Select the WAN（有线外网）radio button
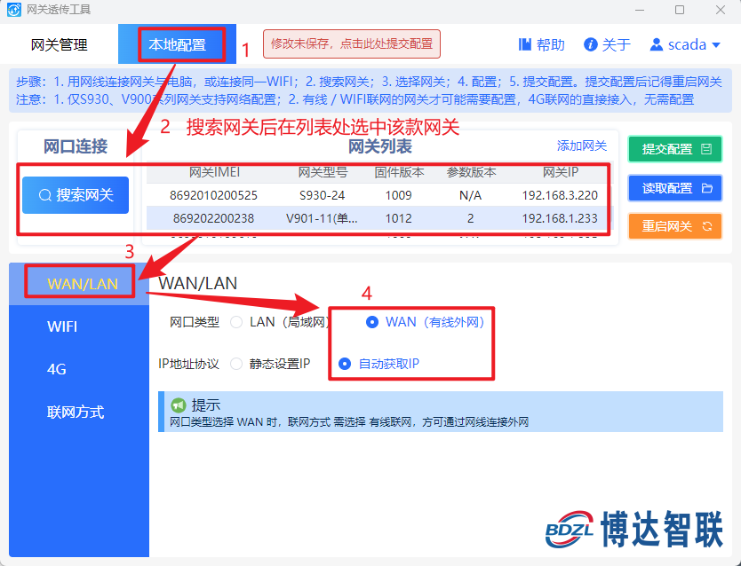The image size is (741, 566). coord(372,322)
